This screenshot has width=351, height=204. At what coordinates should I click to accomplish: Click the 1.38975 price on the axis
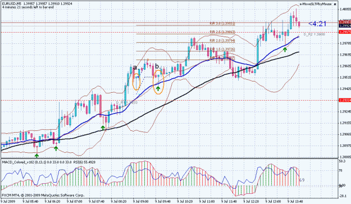345,146
